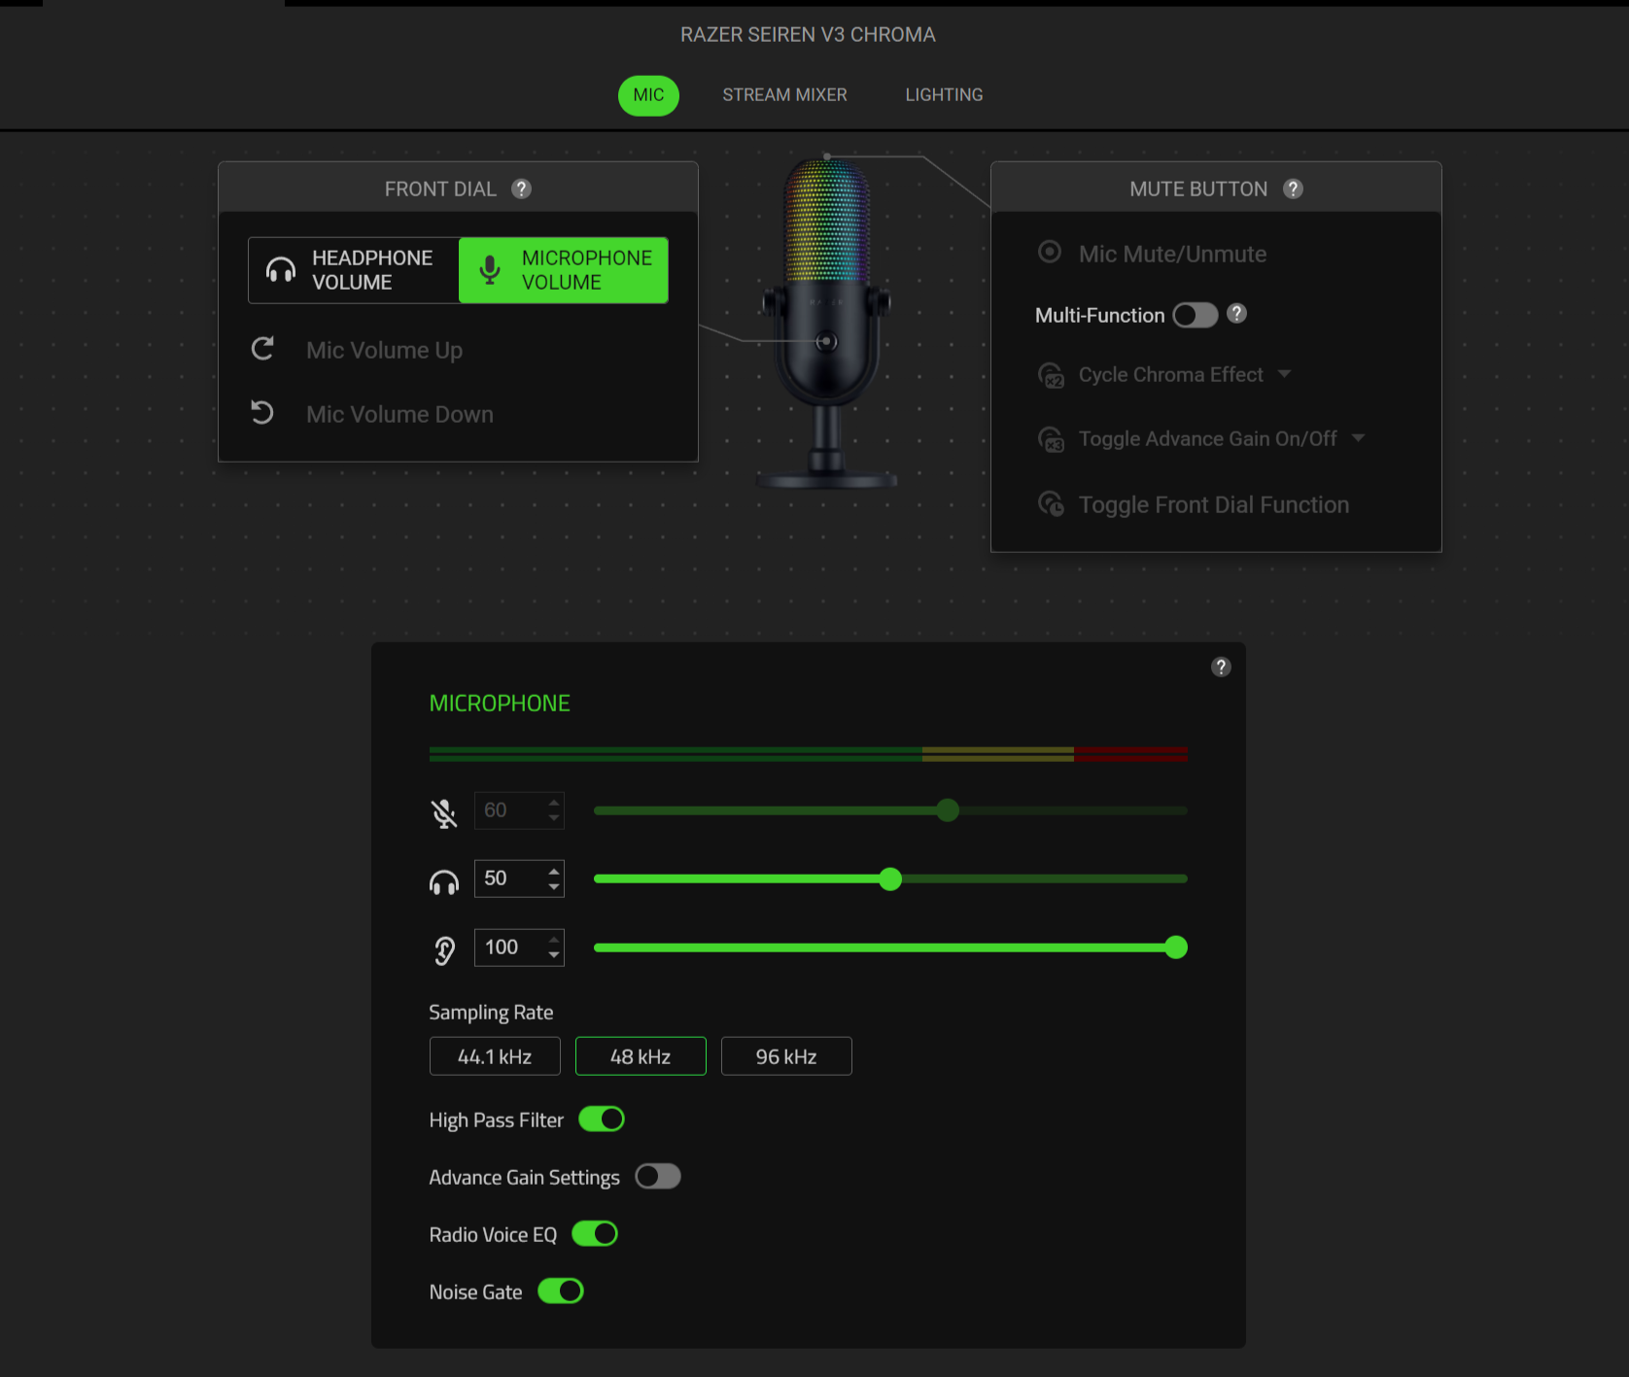Select HEADPHONE VOLUME dial mode

354,270
